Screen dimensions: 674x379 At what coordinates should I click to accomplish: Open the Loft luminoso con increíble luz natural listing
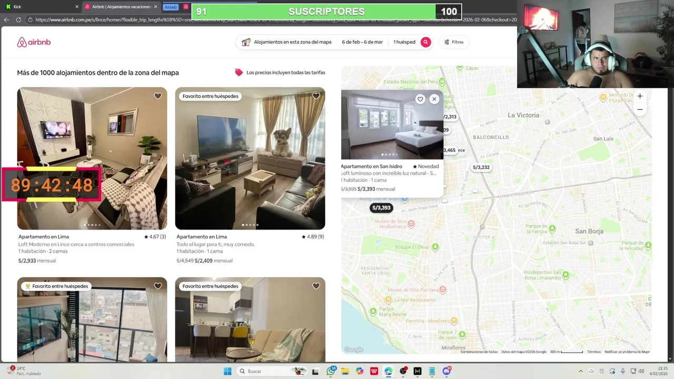pos(389,173)
